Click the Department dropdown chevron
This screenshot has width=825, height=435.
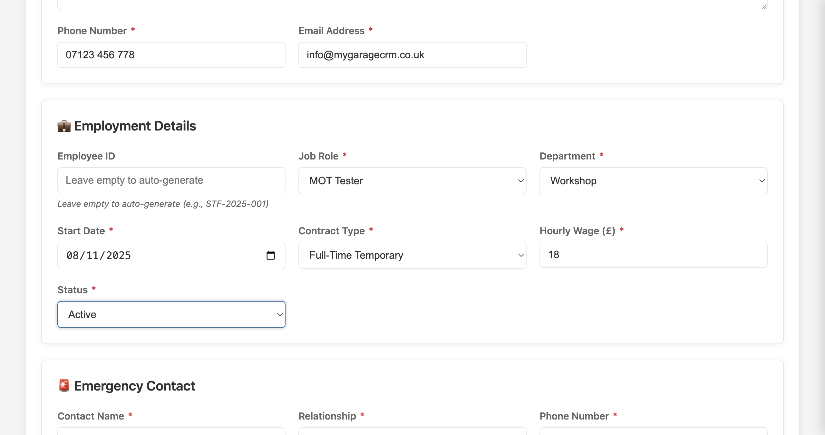[762, 181]
